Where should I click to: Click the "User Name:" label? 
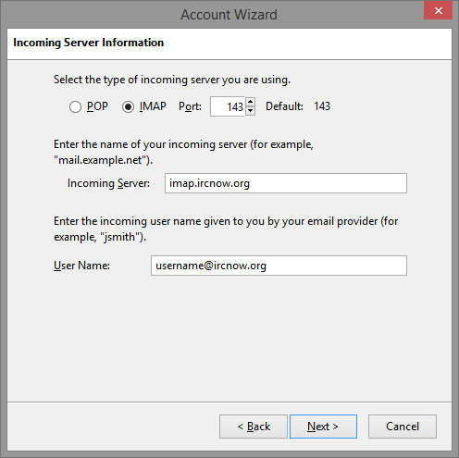81,266
